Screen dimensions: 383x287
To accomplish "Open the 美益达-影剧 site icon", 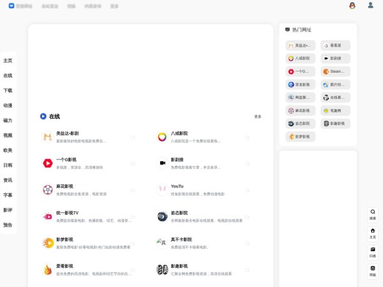I will tap(48, 136).
